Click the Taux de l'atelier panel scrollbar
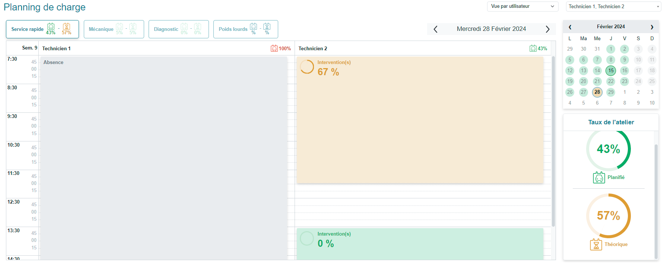Viewport: 664px width, 265px height. tap(656, 201)
